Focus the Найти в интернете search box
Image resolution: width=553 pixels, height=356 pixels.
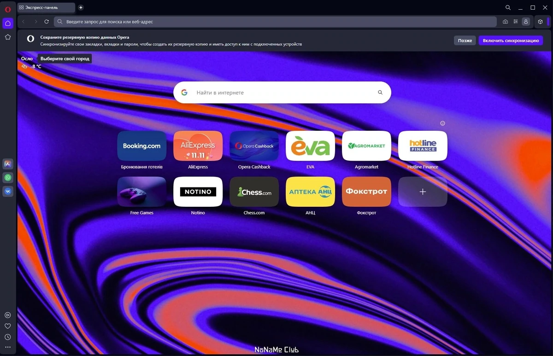tap(282, 93)
